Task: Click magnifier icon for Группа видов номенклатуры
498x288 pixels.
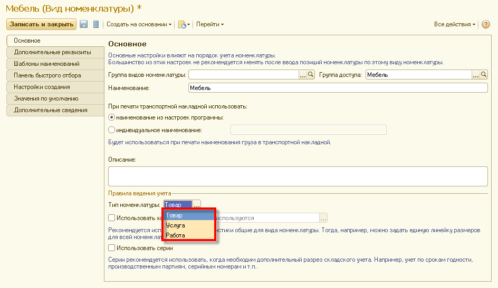Action: [x=311, y=74]
